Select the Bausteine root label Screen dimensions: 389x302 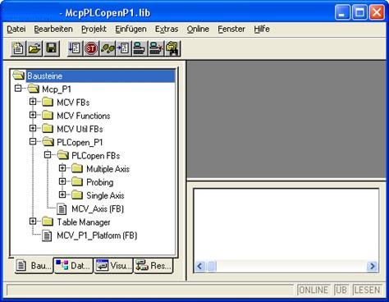(44, 75)
